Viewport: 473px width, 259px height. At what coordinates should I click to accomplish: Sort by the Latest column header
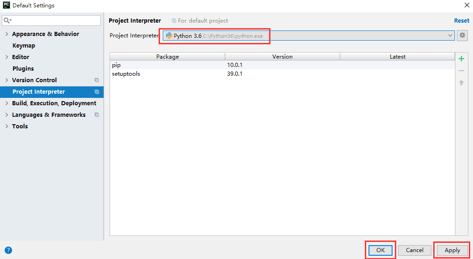(x=397, y=57)
